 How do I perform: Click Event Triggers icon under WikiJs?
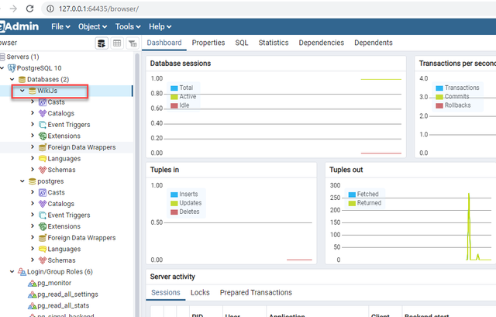[43, 125]
